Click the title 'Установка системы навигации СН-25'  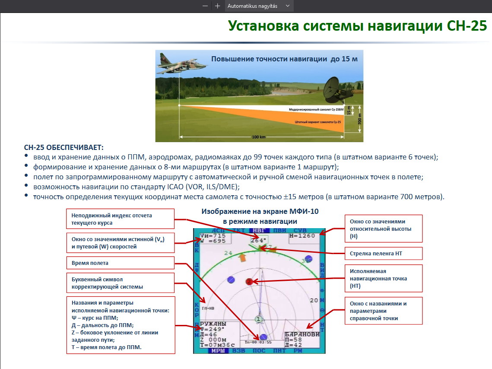point(357,26)
